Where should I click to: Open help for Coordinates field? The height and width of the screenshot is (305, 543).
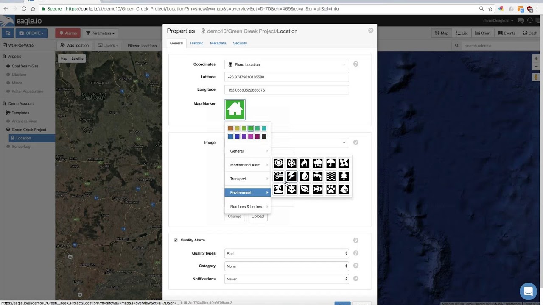(356, 64)
